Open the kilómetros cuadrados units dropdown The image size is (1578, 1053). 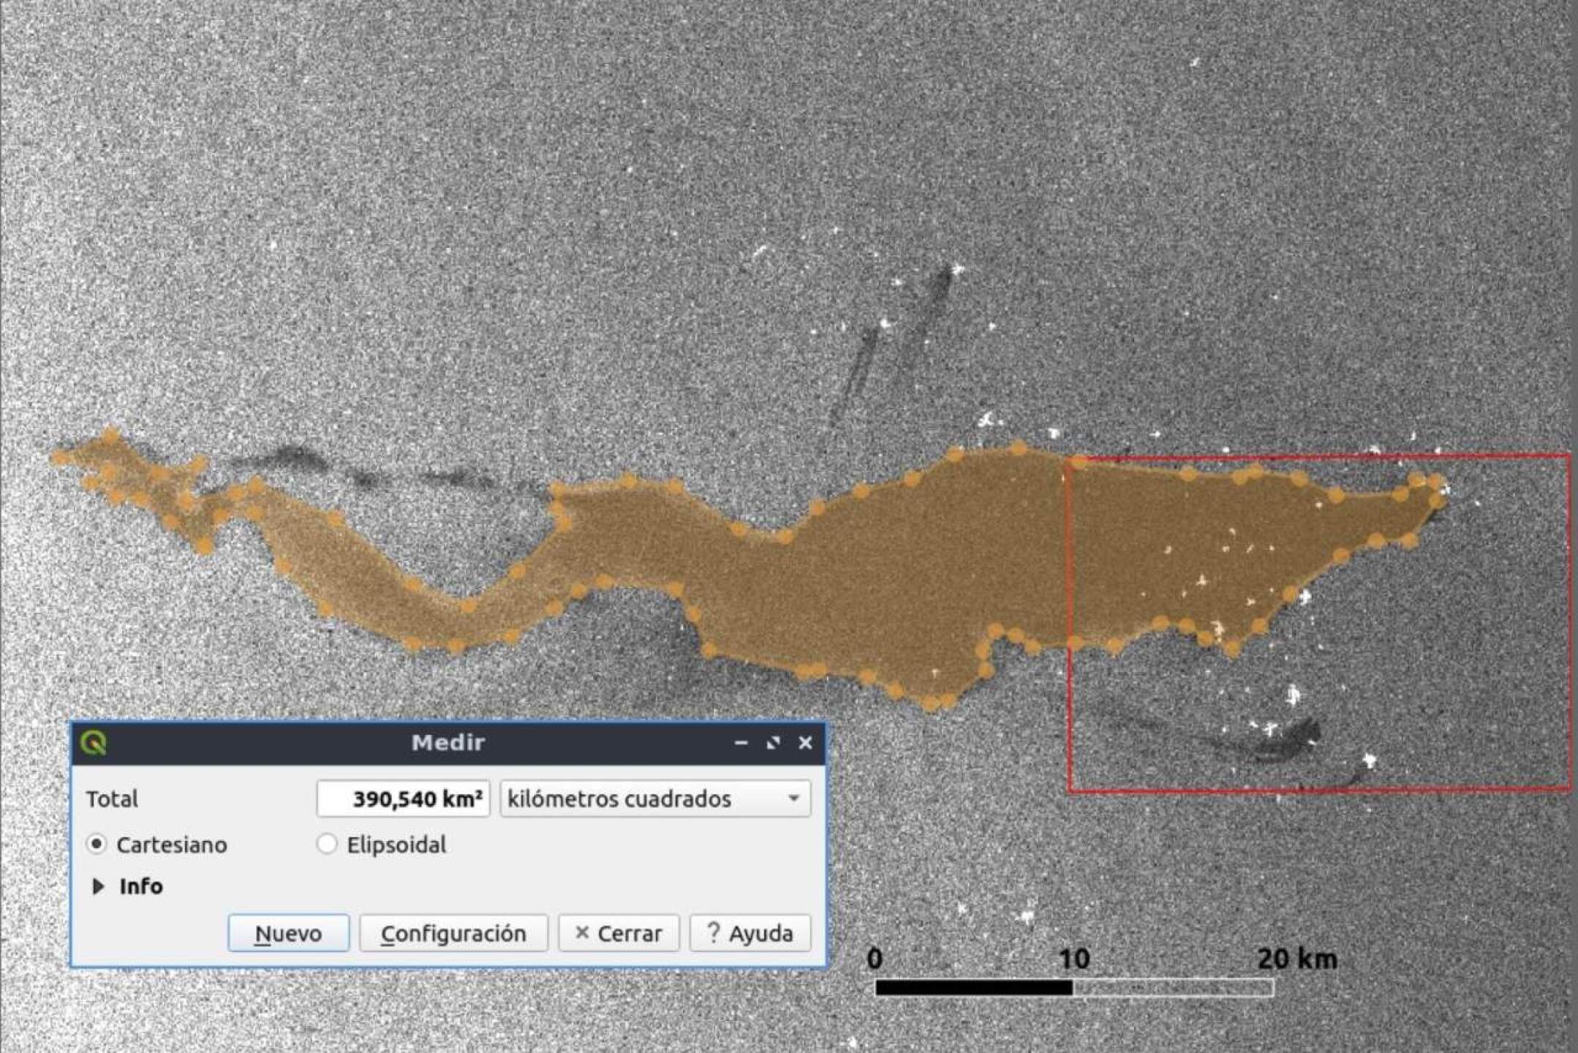point(655,799)
